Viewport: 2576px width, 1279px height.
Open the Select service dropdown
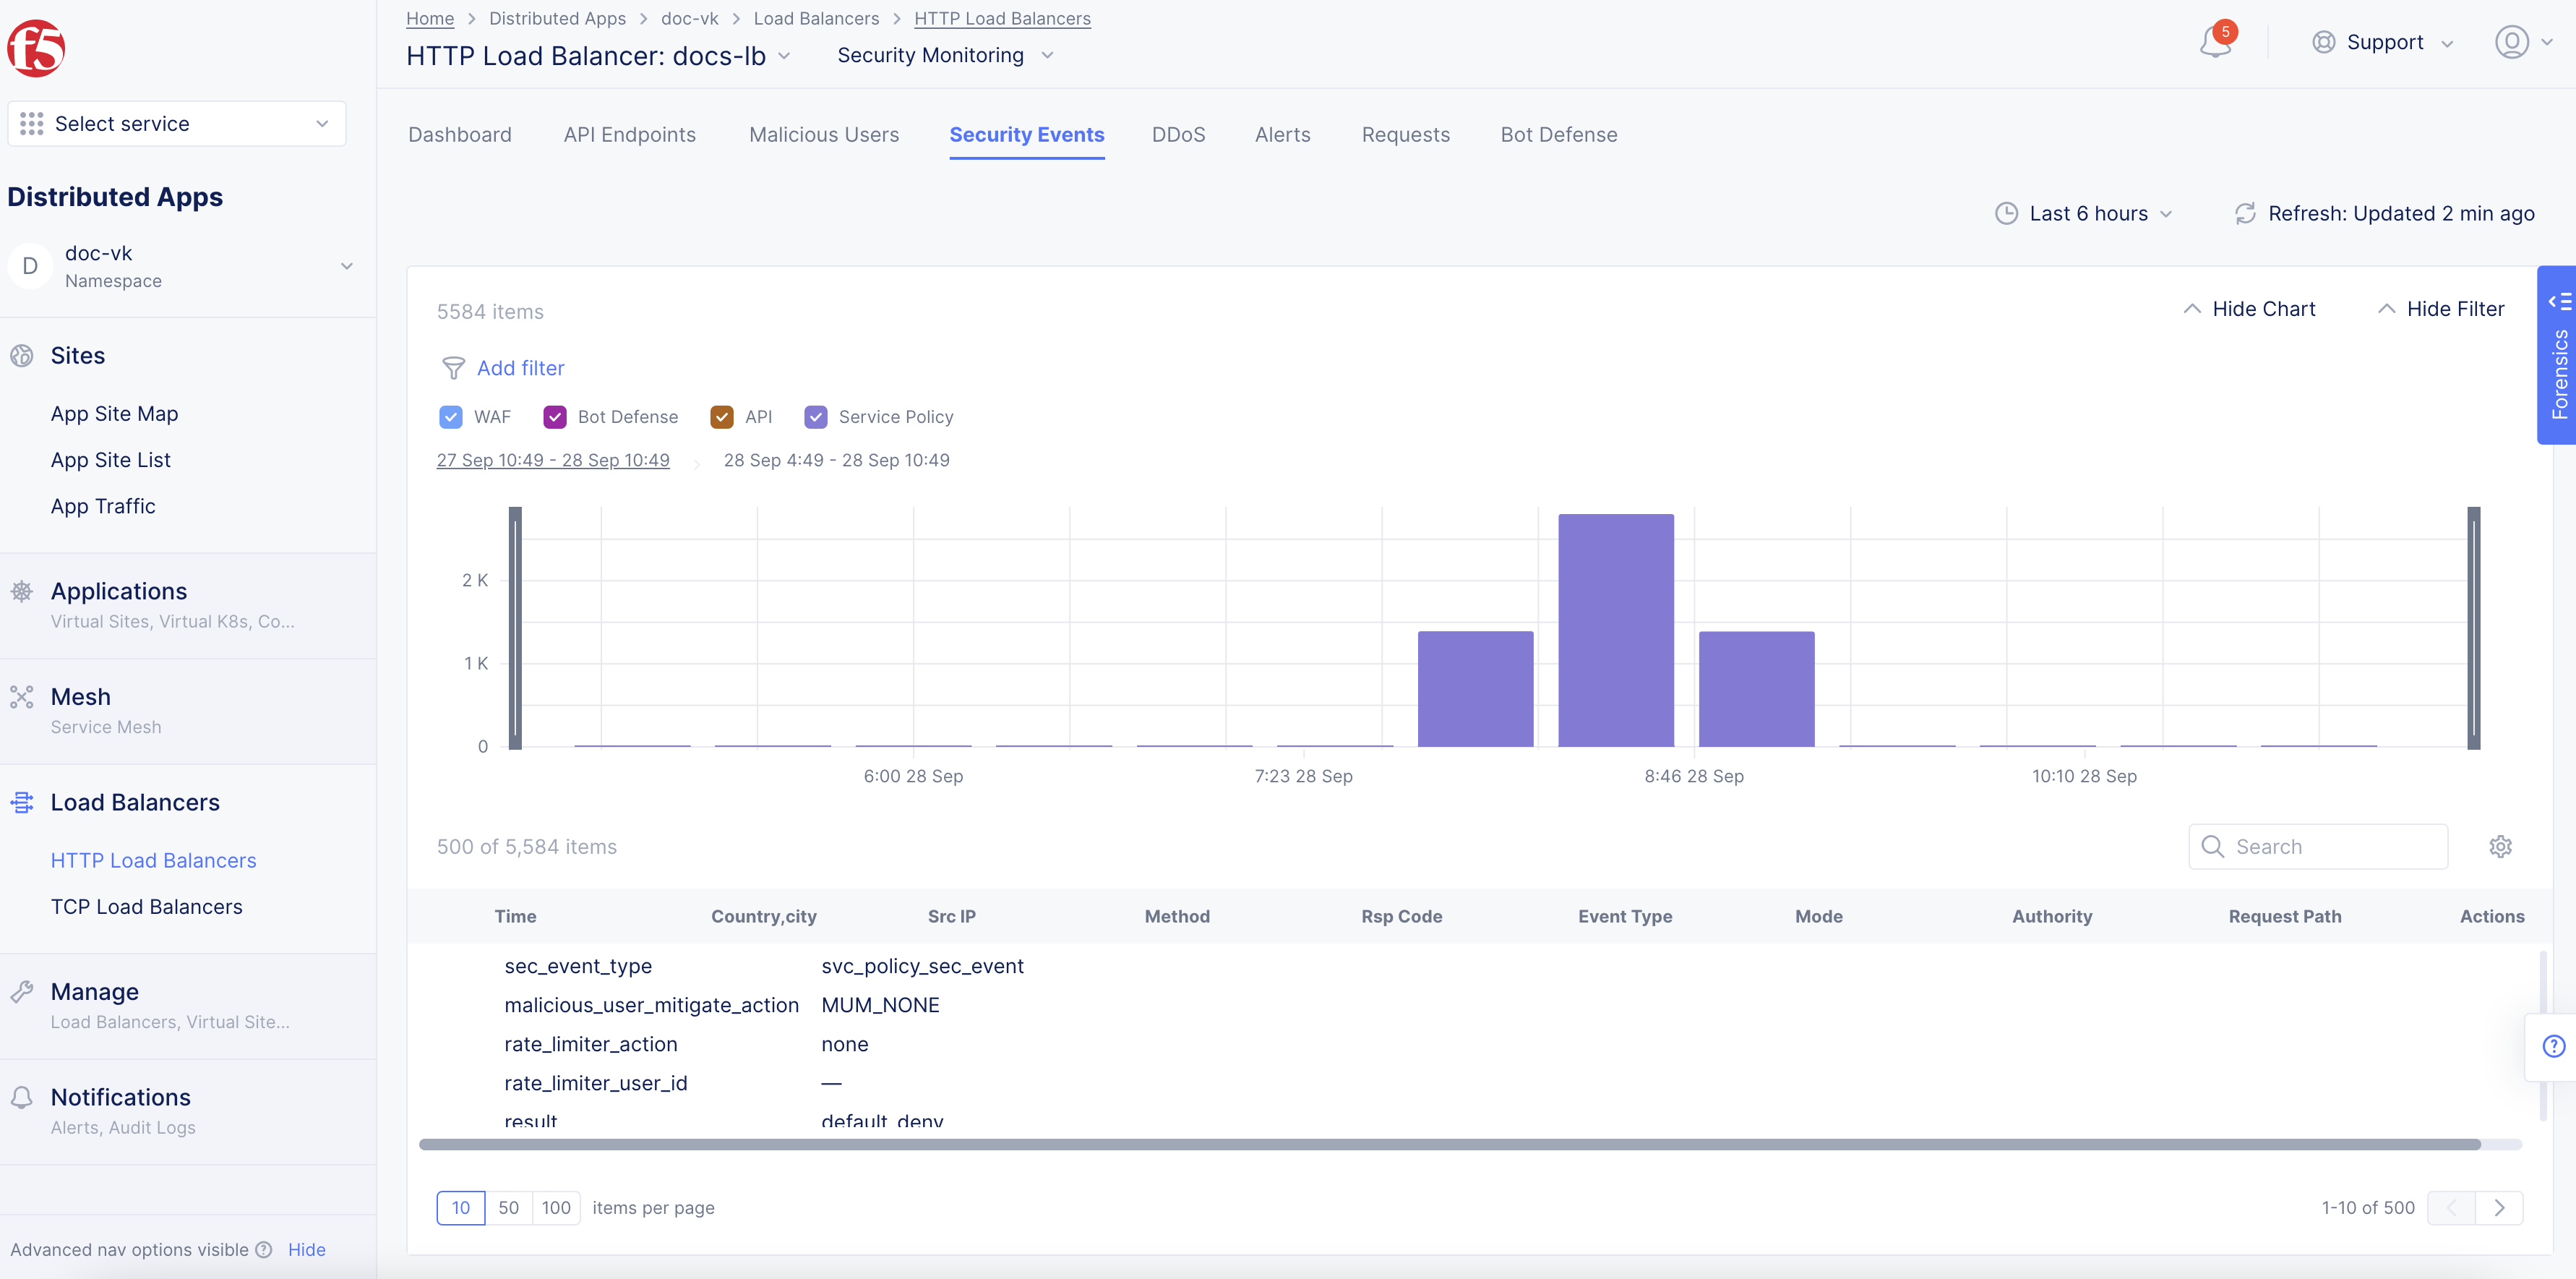coord(176,123)
